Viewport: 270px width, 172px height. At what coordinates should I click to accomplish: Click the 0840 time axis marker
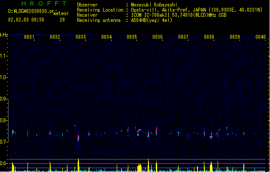click(261, 37)
